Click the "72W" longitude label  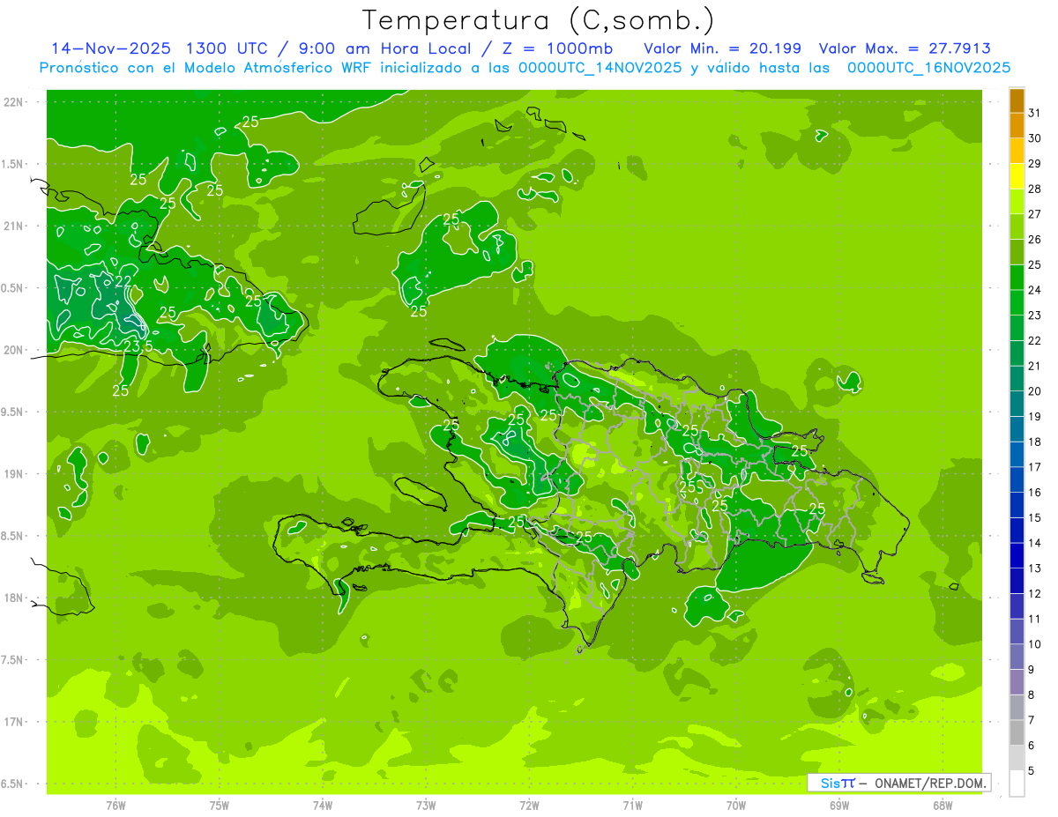click(529, 805)
